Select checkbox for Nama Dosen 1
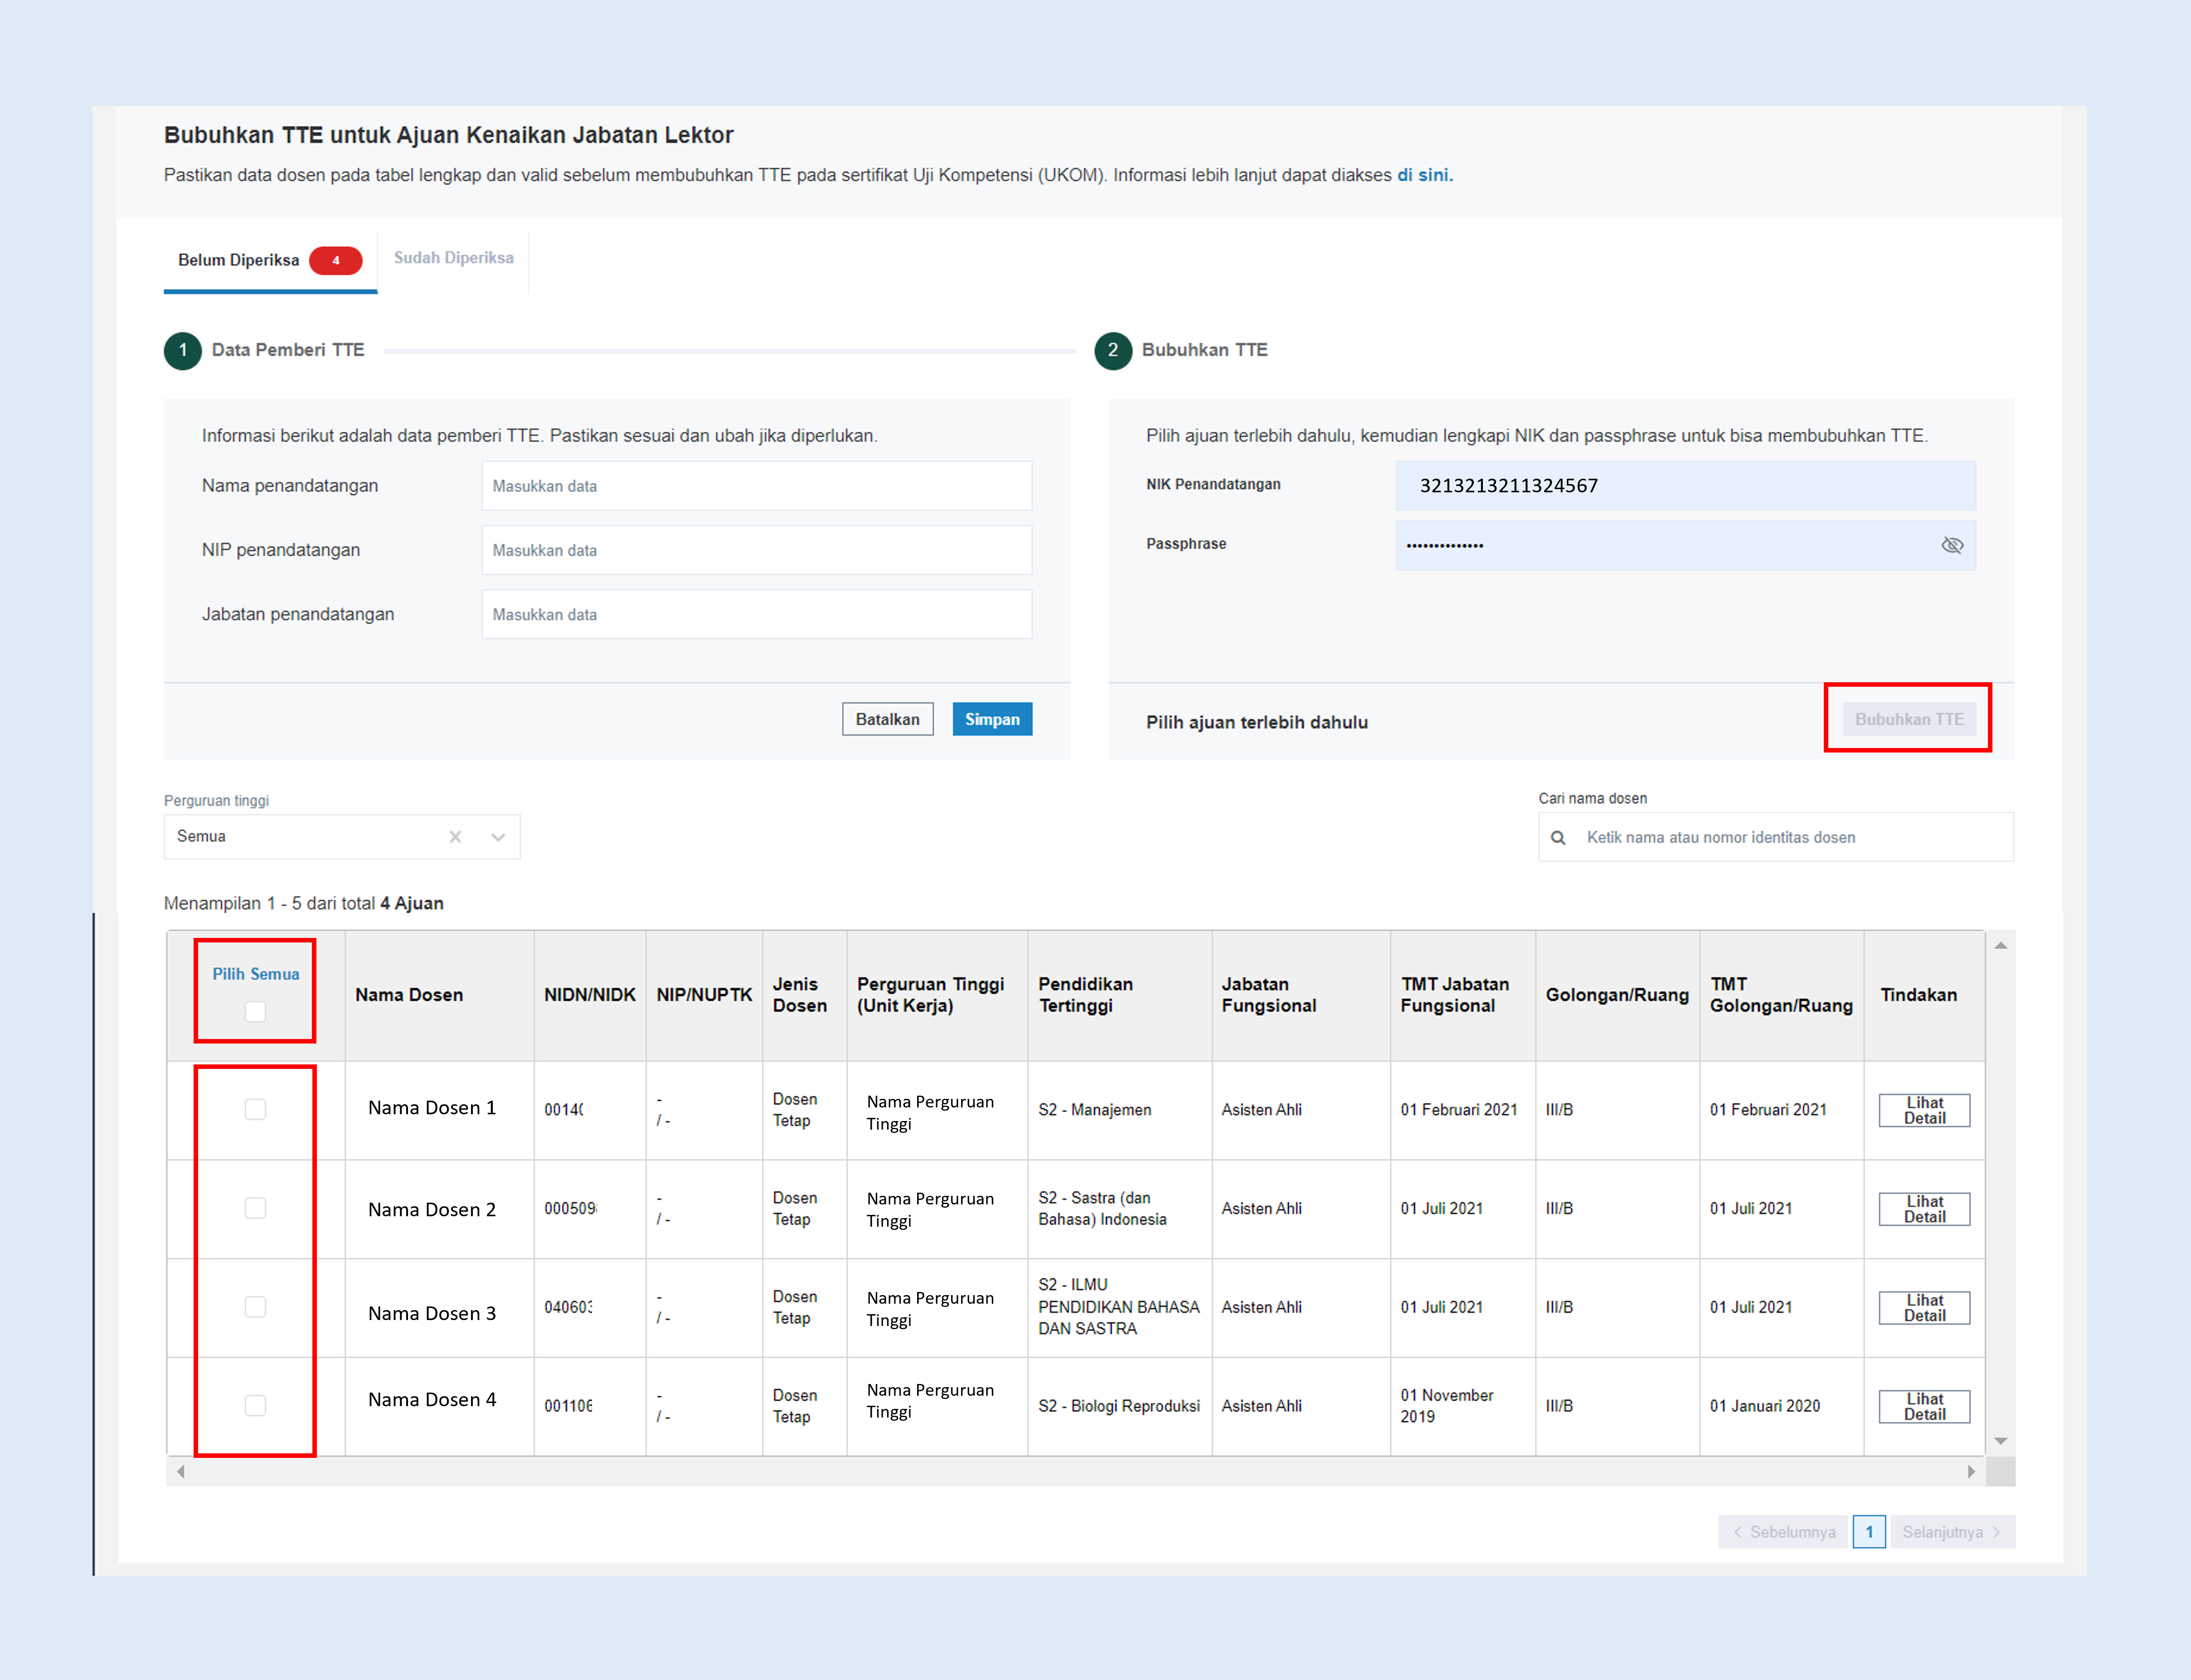Viewport: 2191px width, 1680px height. [255, 1109]
